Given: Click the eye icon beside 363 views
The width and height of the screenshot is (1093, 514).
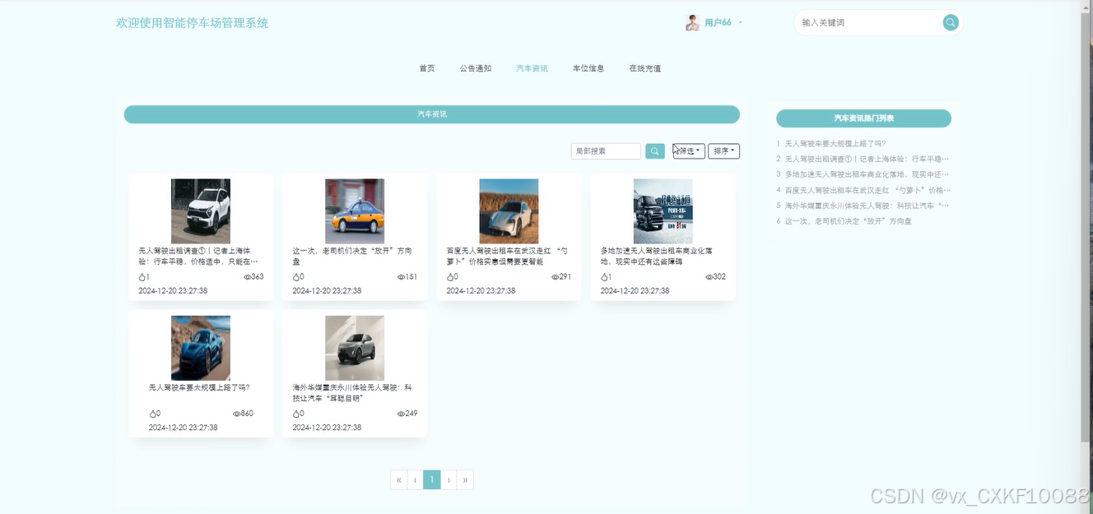Looking at the screenshot, I should tap(247, 277).
